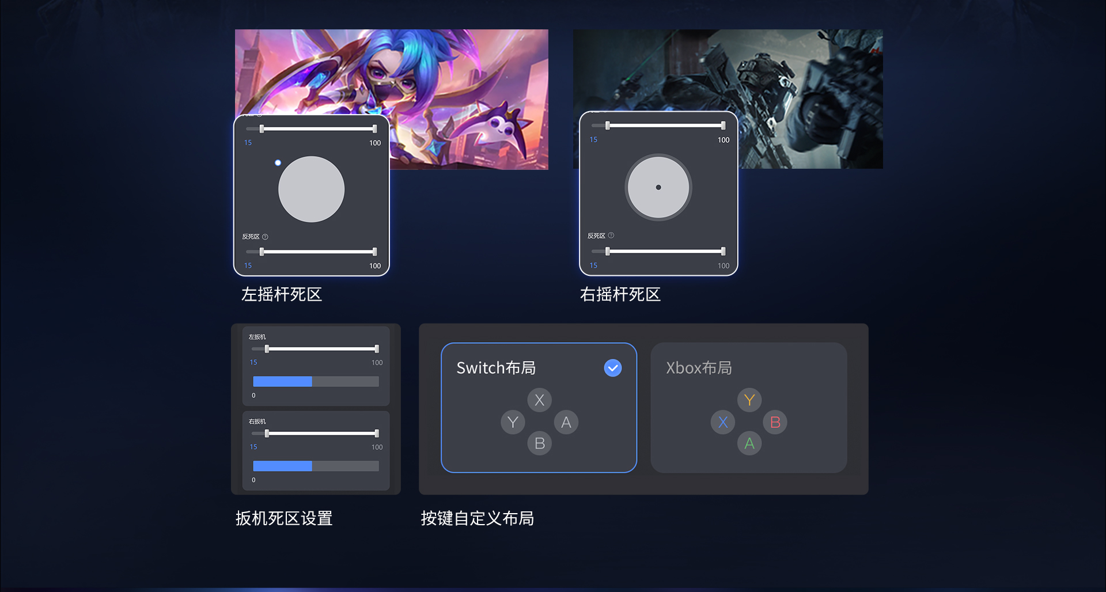The width and height of the screenshot is (1106, 592).
Task: Select the Xbox布局 layout card
Action: click(749, 408)
